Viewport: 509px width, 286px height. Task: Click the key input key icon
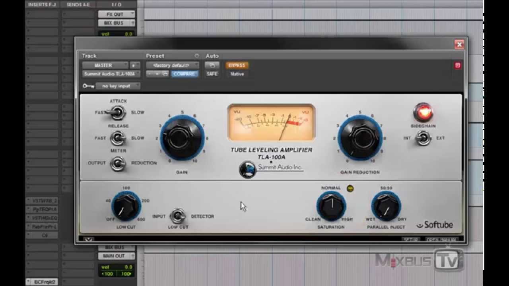tap(88, 86)
